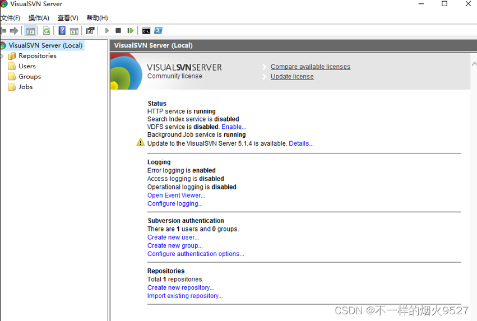Click the Restart service icon
Viewport: 477px width, 321px height.
click(131, 31)
